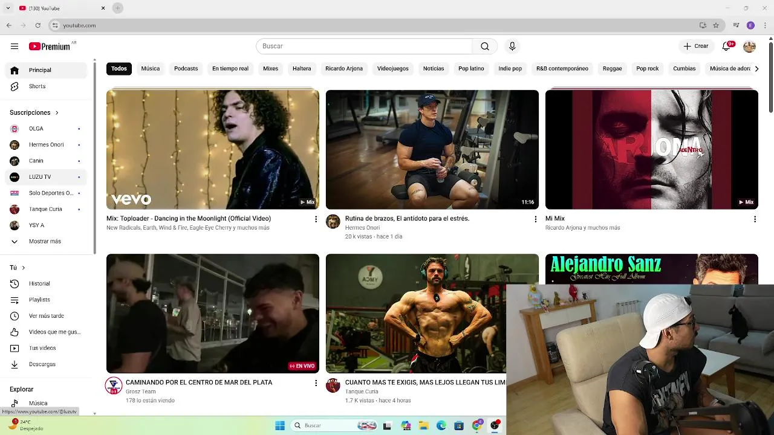
Task: Select the En tiempo real chip
Action: [230, 69]
